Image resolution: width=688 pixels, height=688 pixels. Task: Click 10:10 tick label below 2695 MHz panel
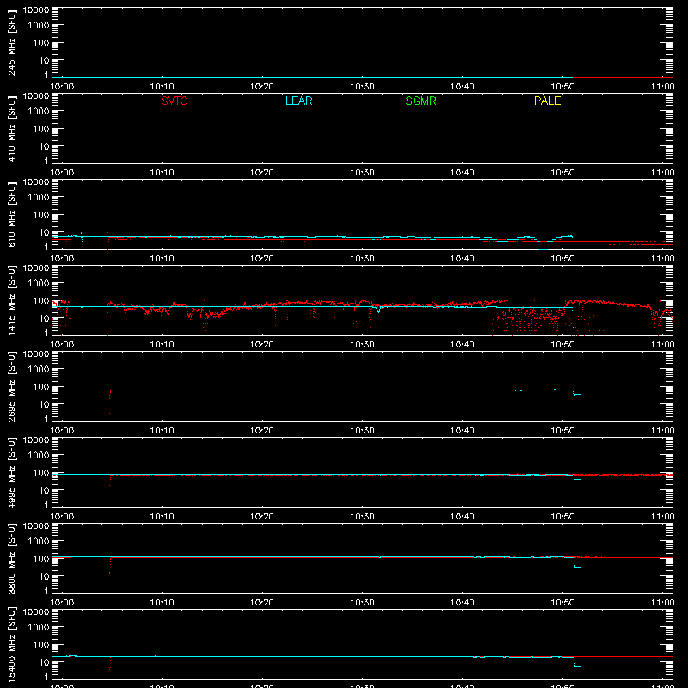point(162,431)
